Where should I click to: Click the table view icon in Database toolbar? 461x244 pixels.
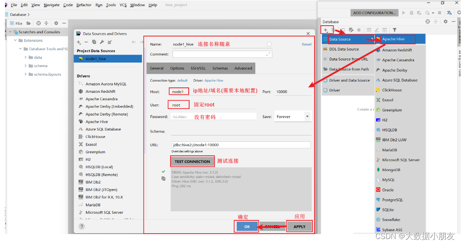369,30
